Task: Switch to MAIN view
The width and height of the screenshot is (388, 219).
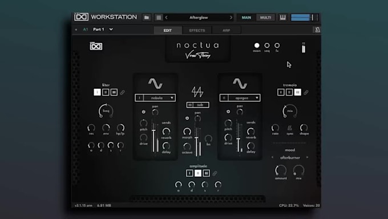Action: (246, 17)
